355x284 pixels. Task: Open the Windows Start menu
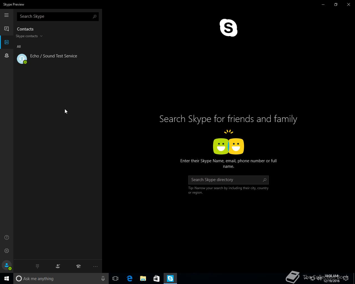7,278
